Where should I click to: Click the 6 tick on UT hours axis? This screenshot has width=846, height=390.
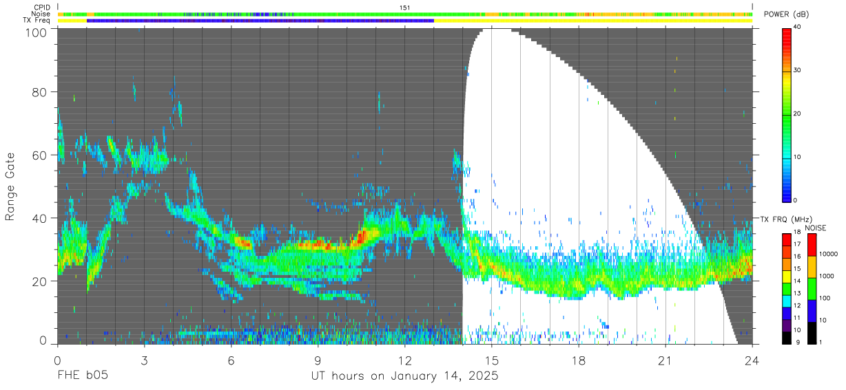[x=231, y=360]
